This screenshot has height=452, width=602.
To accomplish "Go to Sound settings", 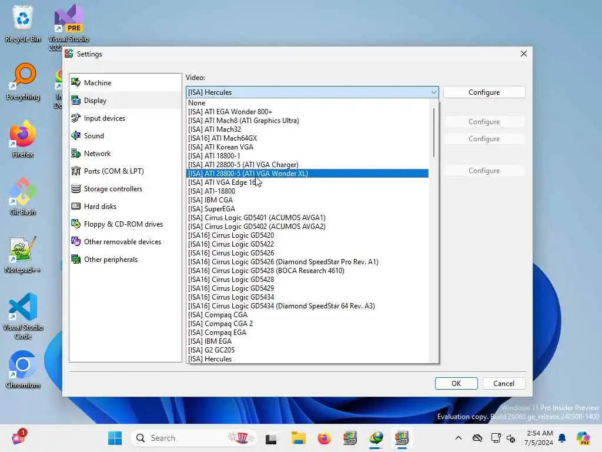I will tap(125, 136).
